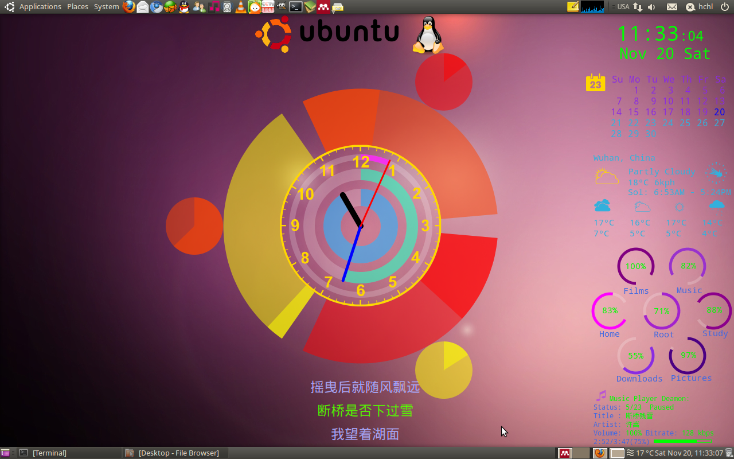This screenshot has width=734, height=459.
Task: Click the Ubuntu logo desktop image
Action: tap(327, 33)
